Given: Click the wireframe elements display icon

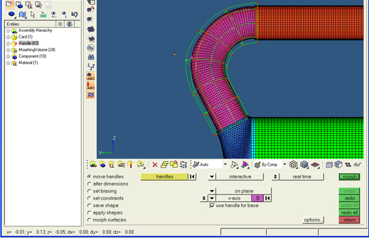Looking at the screenshot, I should 293,164.
